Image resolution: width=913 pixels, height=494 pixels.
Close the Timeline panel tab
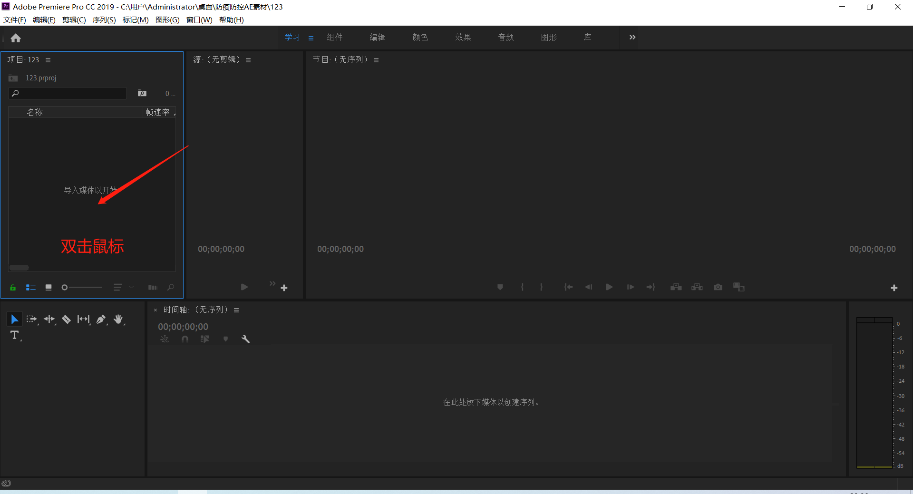point(155,310)
